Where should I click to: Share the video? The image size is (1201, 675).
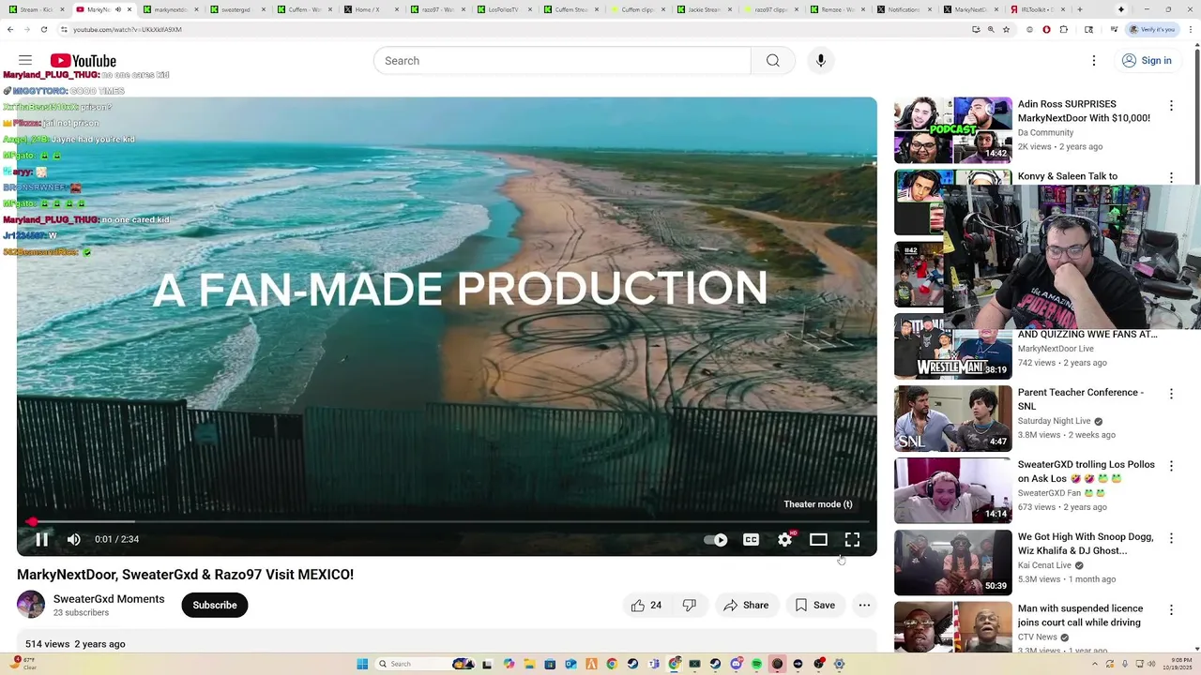pos(746,606)
